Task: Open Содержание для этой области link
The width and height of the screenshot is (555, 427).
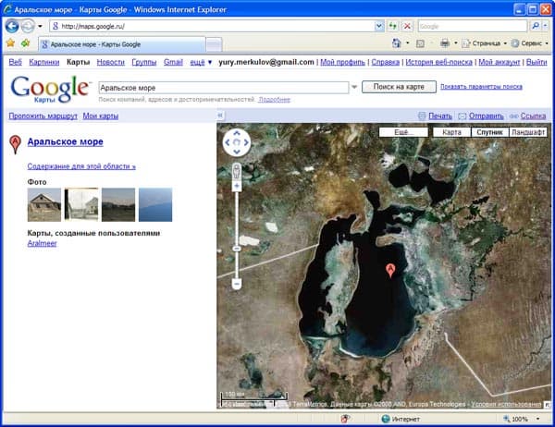Action: click(81, 166)
